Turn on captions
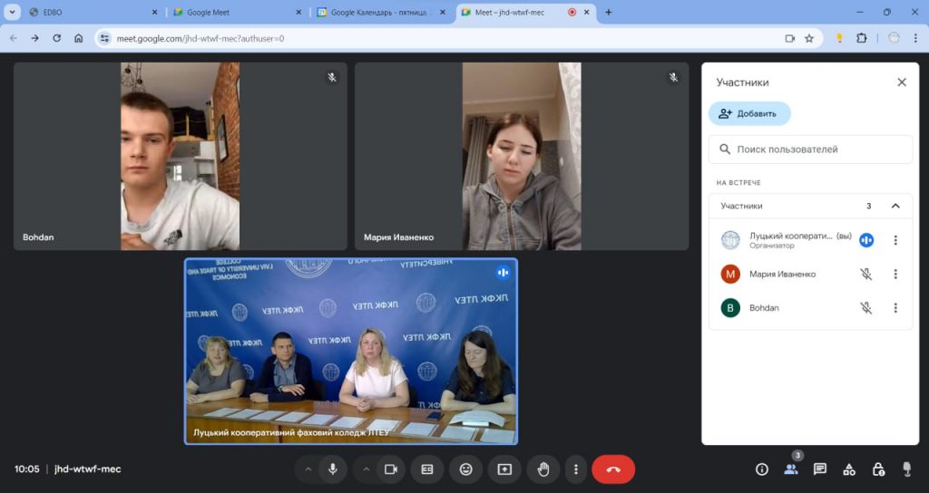The image size is (929, 493). [426, 469]
